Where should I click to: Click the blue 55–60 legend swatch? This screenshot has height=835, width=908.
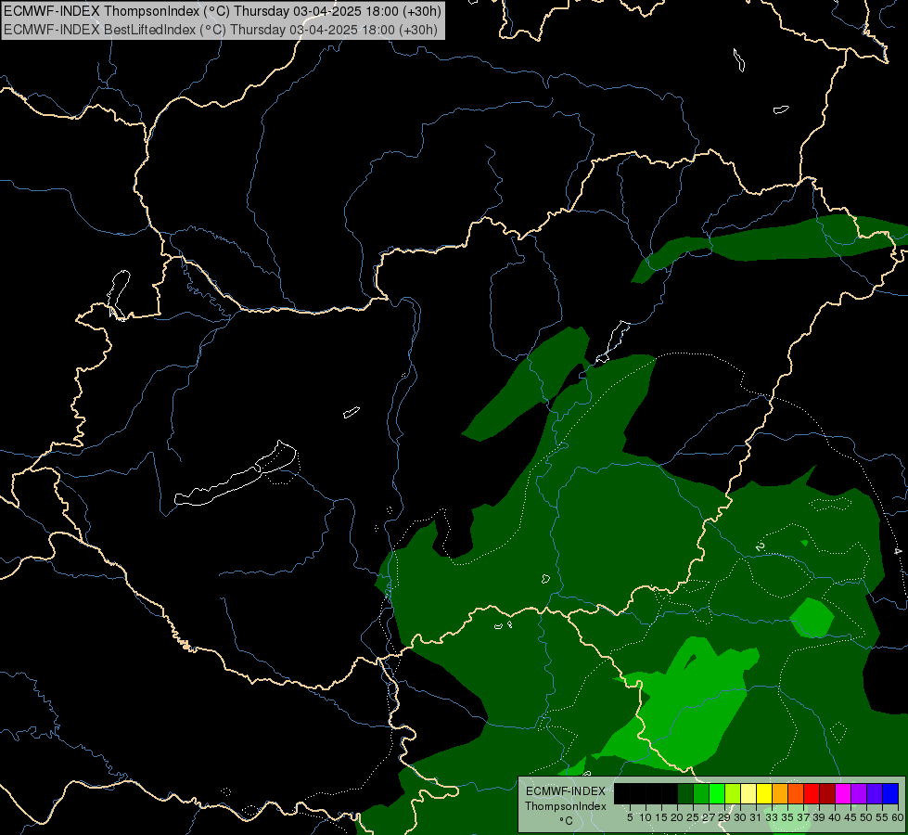[x=890, y=793]
